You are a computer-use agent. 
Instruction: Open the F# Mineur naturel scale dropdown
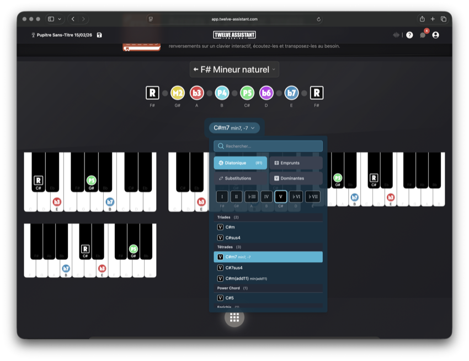click(x=234, y=69)
